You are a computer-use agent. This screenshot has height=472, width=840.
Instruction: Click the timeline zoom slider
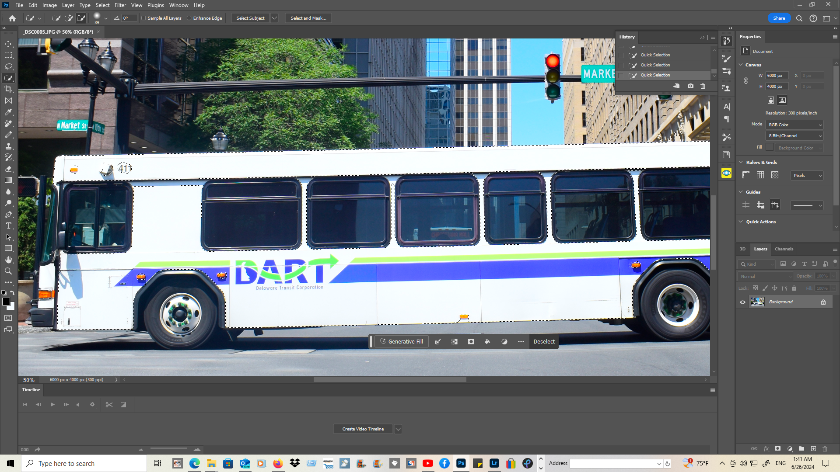(x=169, y=449)
